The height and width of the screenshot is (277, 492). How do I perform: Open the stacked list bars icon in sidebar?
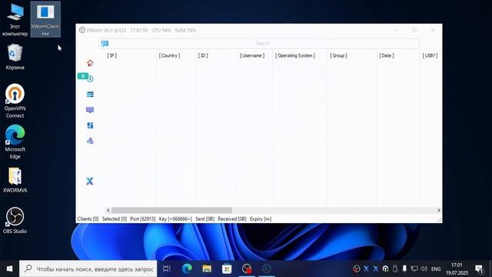point(90,94)
